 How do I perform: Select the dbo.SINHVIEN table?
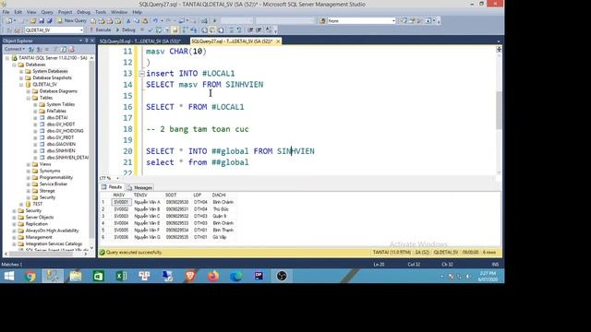click(61, 150)
